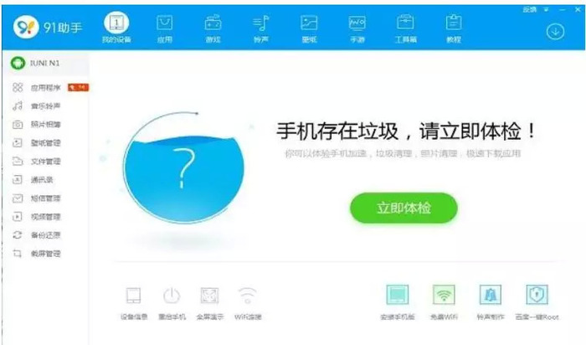This screenshot has width=586, height=345.
Task: Switch to the 应用 shopping bag tab
Action: point(164,28)
